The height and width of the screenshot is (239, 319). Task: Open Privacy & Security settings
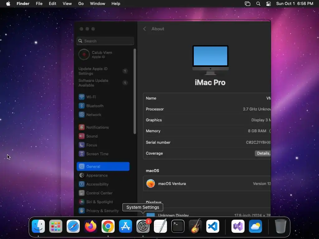pos(103,211)
